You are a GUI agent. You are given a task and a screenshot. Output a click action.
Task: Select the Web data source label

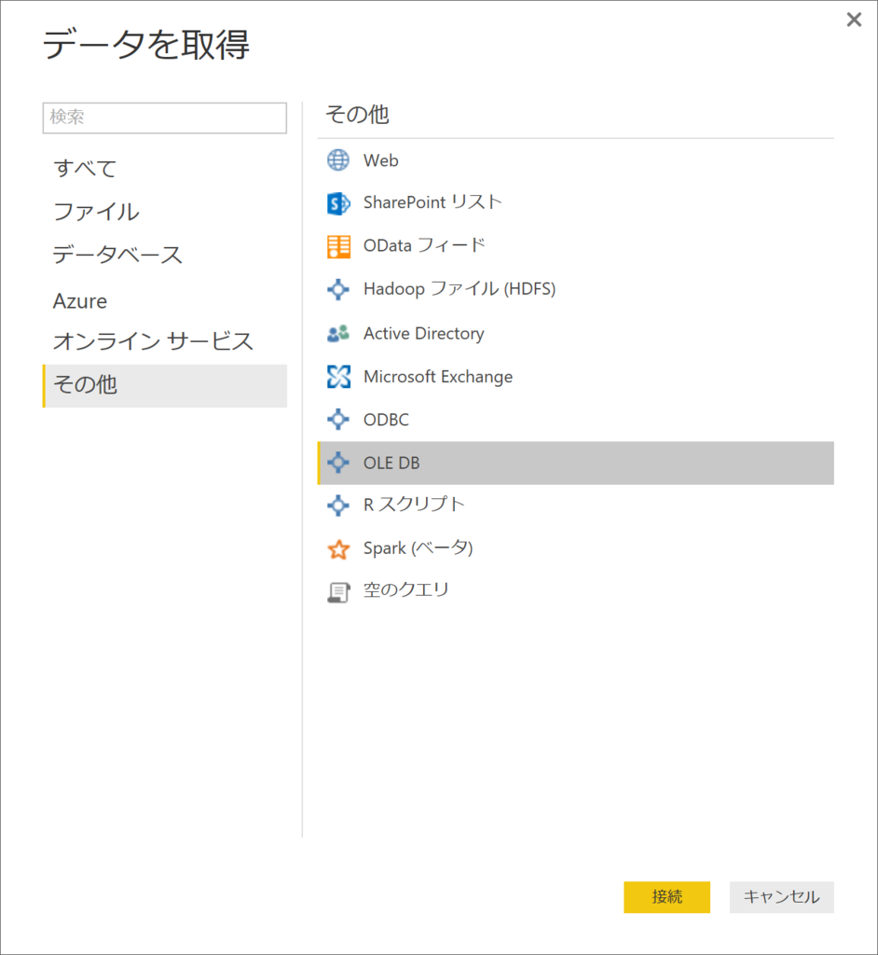[380, 160]
